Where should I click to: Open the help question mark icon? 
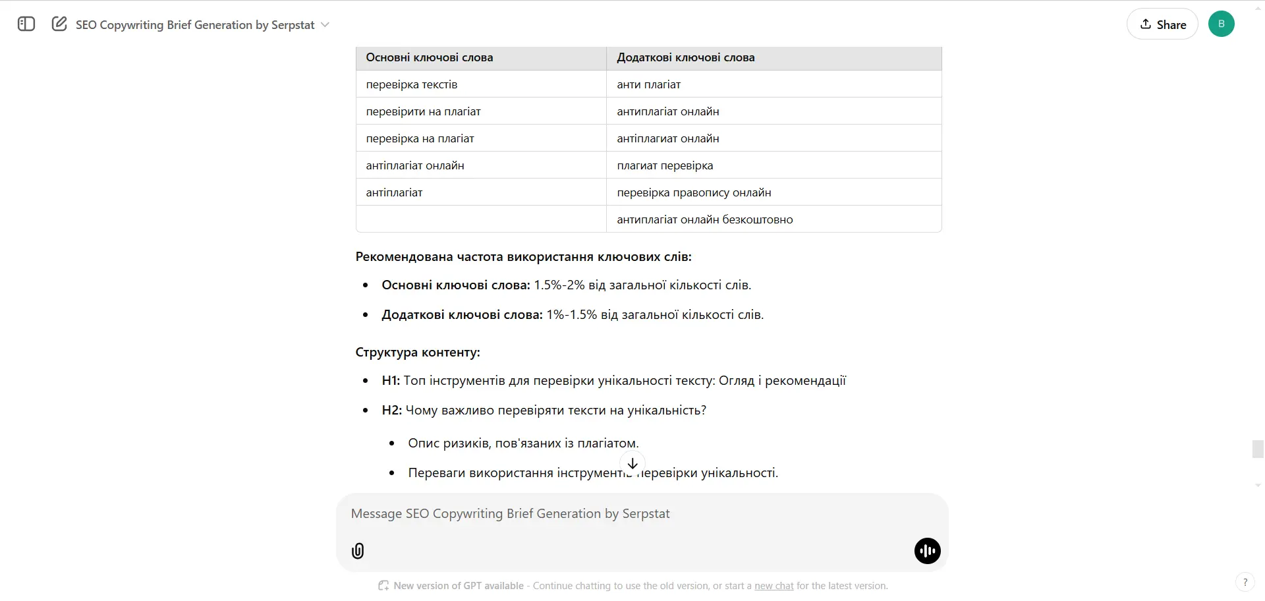[1245, 582]
